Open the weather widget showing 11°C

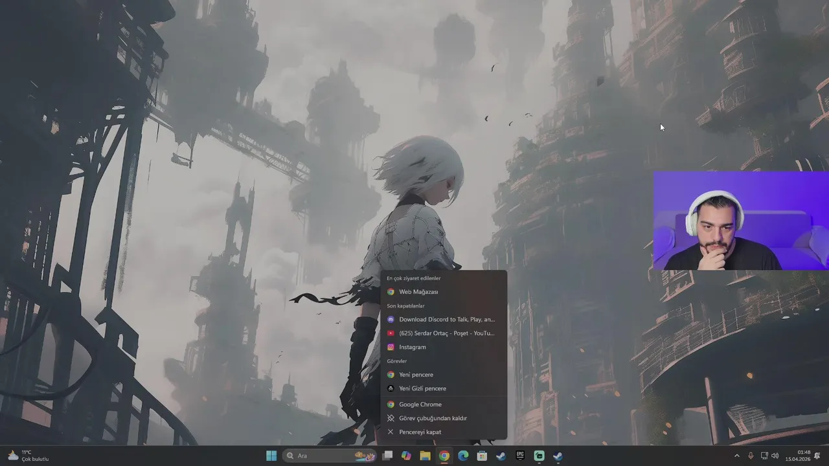pos(28,456)
